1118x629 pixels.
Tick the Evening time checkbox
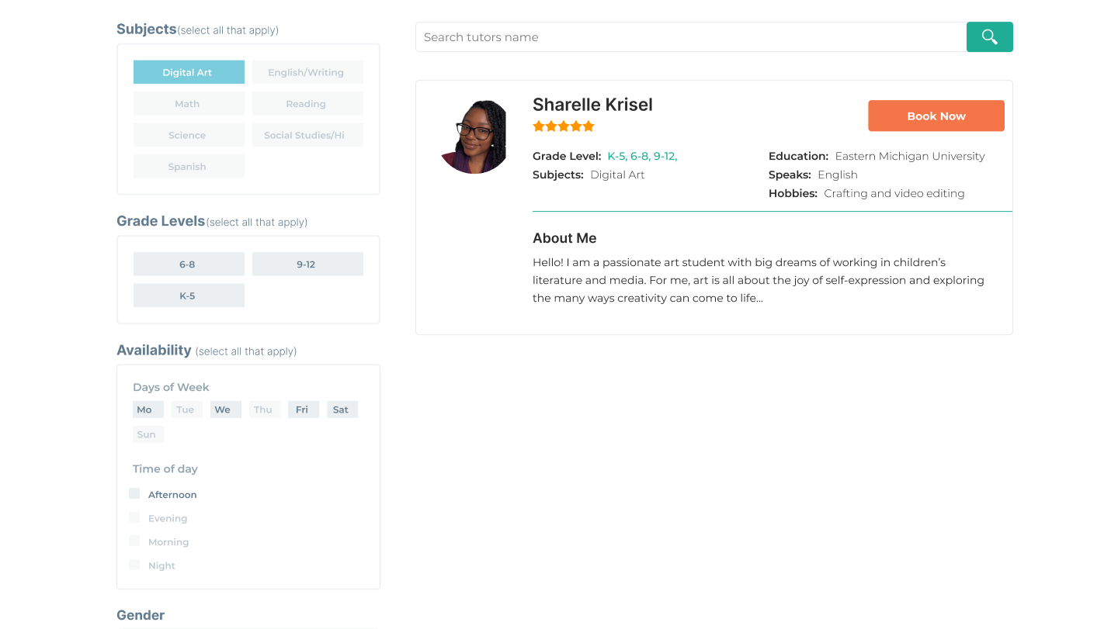134,517
